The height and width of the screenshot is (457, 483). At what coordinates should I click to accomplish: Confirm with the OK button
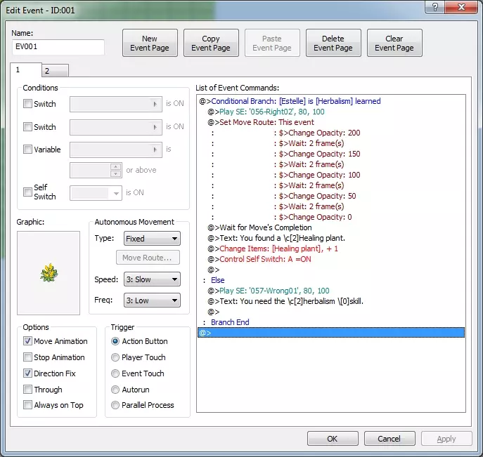[333, 439]
